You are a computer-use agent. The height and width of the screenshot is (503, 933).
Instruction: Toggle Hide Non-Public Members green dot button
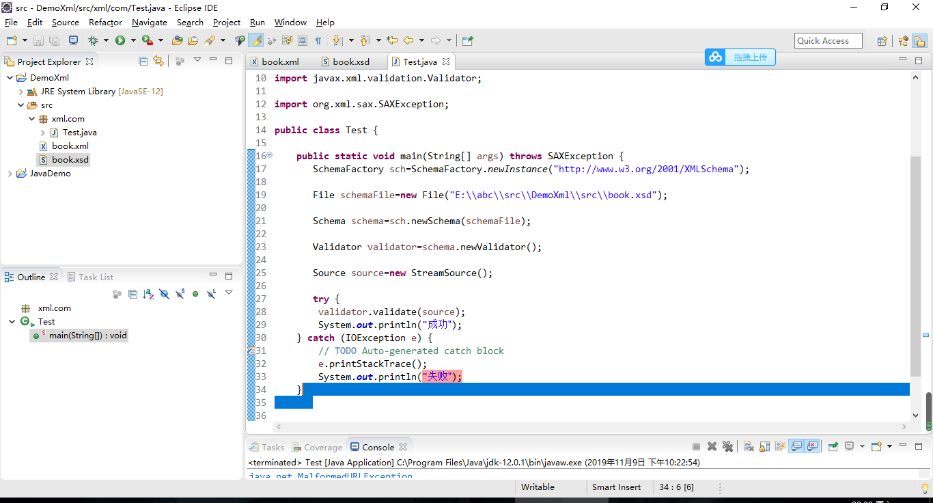click(195, 294)
